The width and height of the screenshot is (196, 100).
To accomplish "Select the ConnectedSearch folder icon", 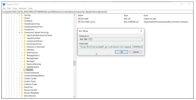I will 22,73.
